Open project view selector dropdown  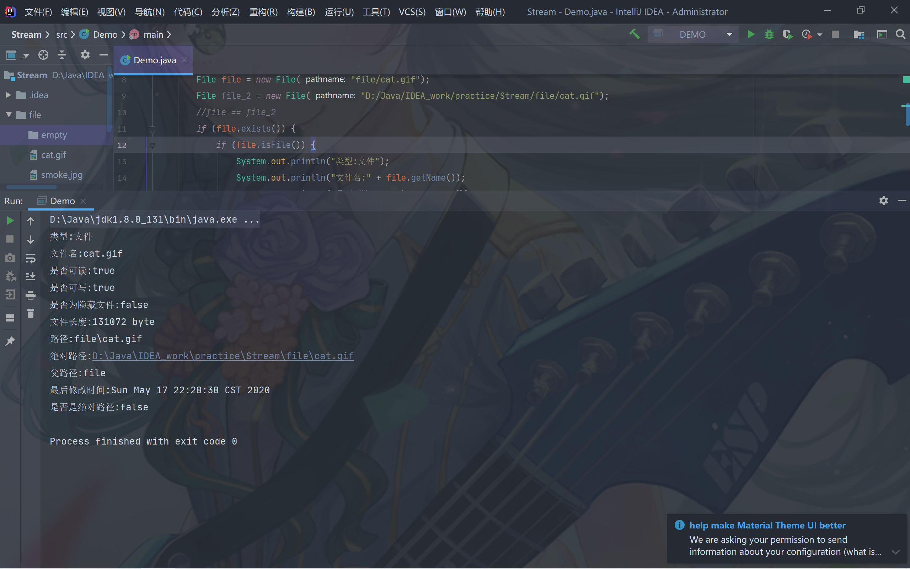[18, 55]
